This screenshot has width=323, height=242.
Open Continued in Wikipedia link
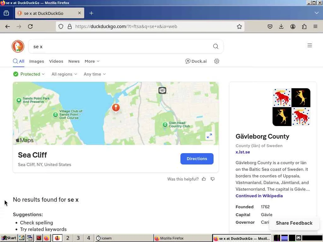259,196
